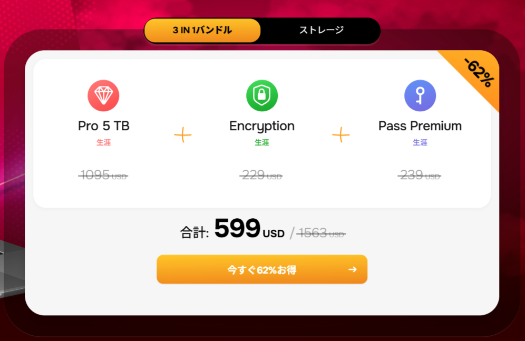Click the green shield lock Encryption icon
The width and height of the screenshot is (525, 341).
262,96
